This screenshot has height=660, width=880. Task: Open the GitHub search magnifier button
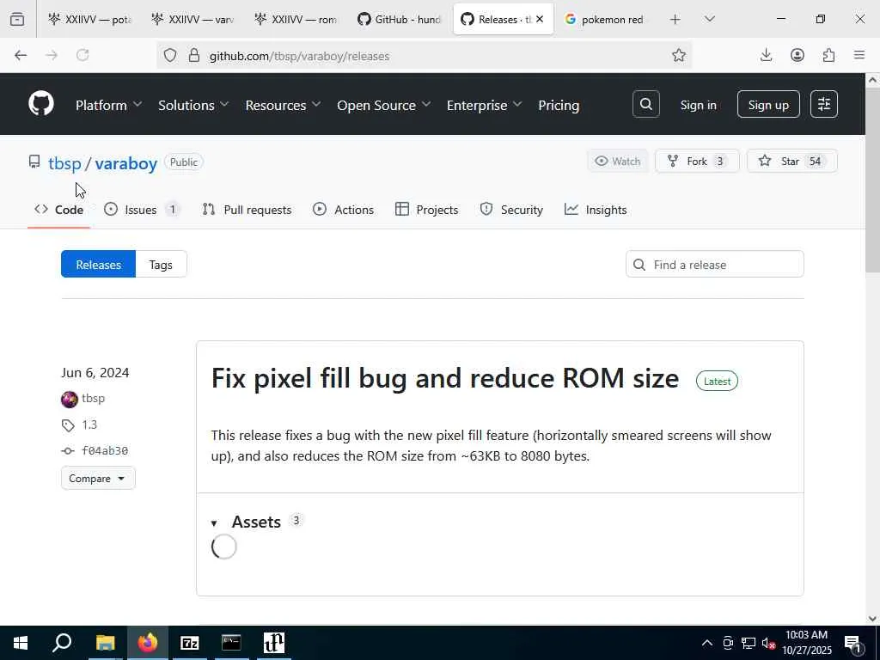pyautogui.click(x=646, y=104)
